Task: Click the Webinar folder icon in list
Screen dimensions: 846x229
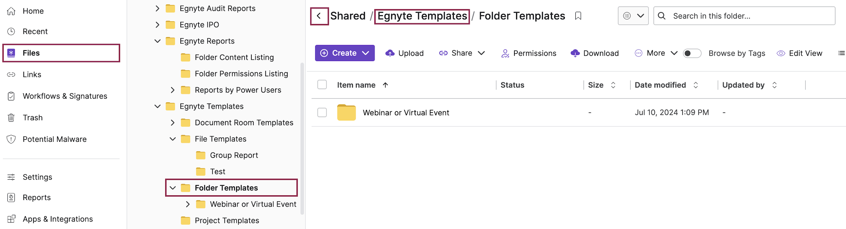Action: coord(346,112)
